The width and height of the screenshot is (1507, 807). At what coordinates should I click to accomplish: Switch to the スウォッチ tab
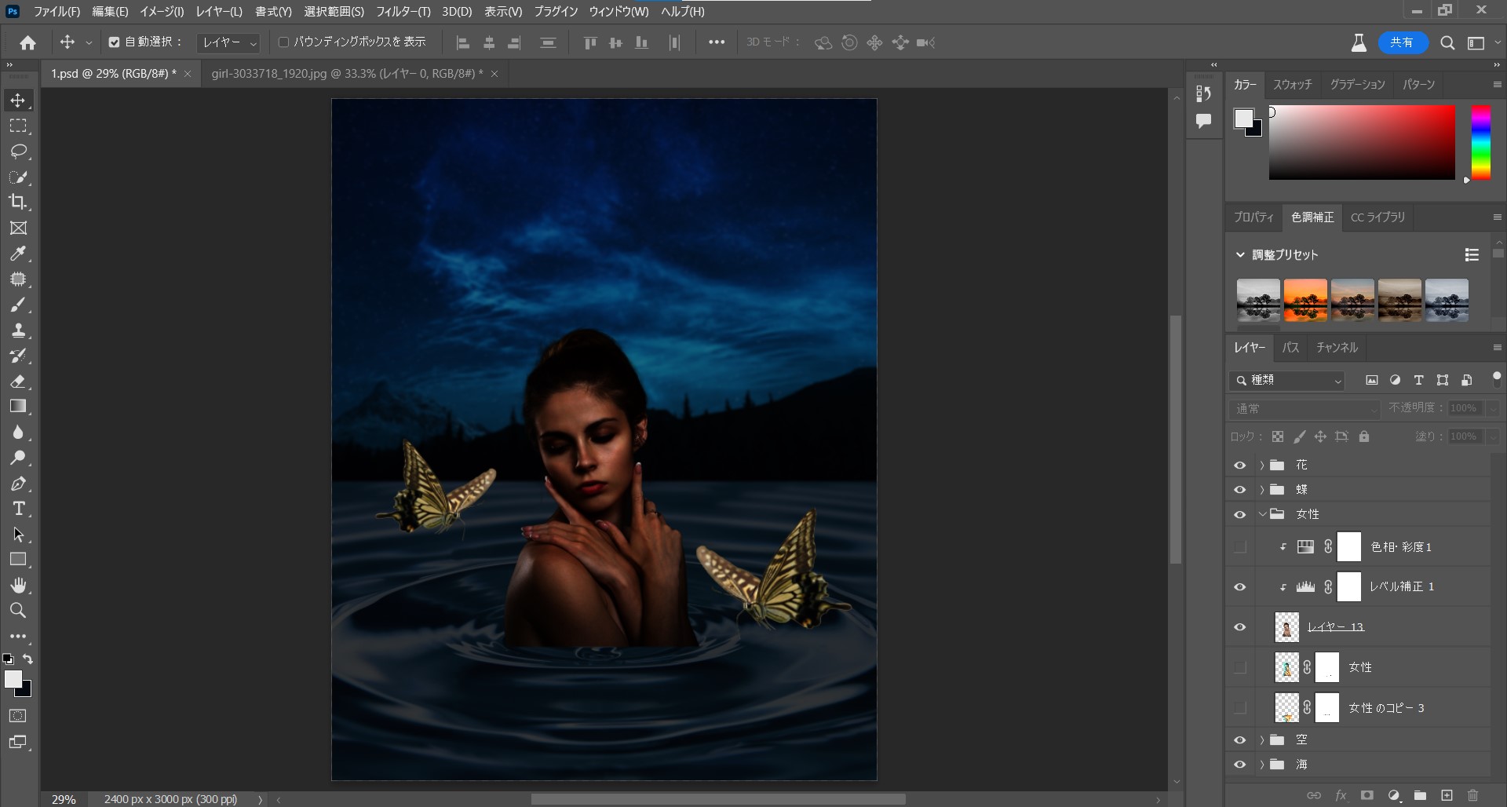pos(1293,85)
